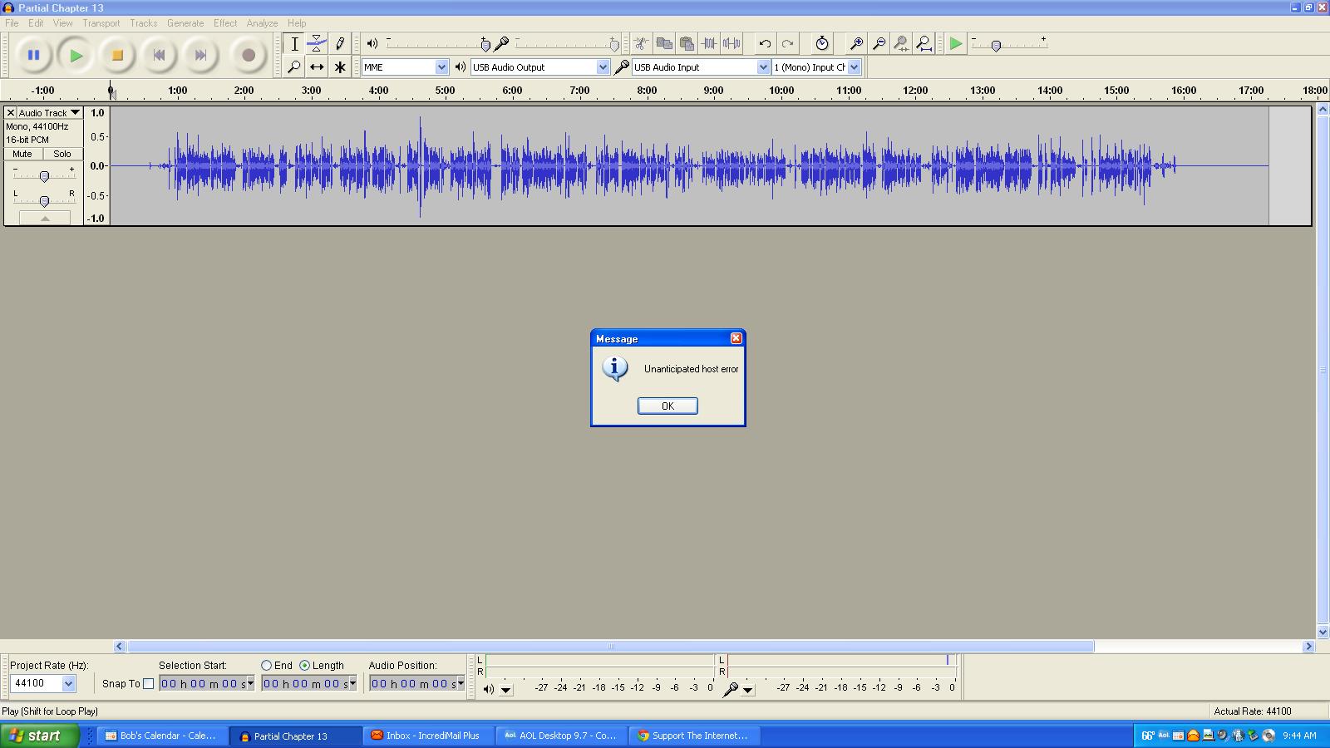The width and height of the screenshot is (1330, 748).
Task: Open the Audio Track name menu
Action: [74, 112]
